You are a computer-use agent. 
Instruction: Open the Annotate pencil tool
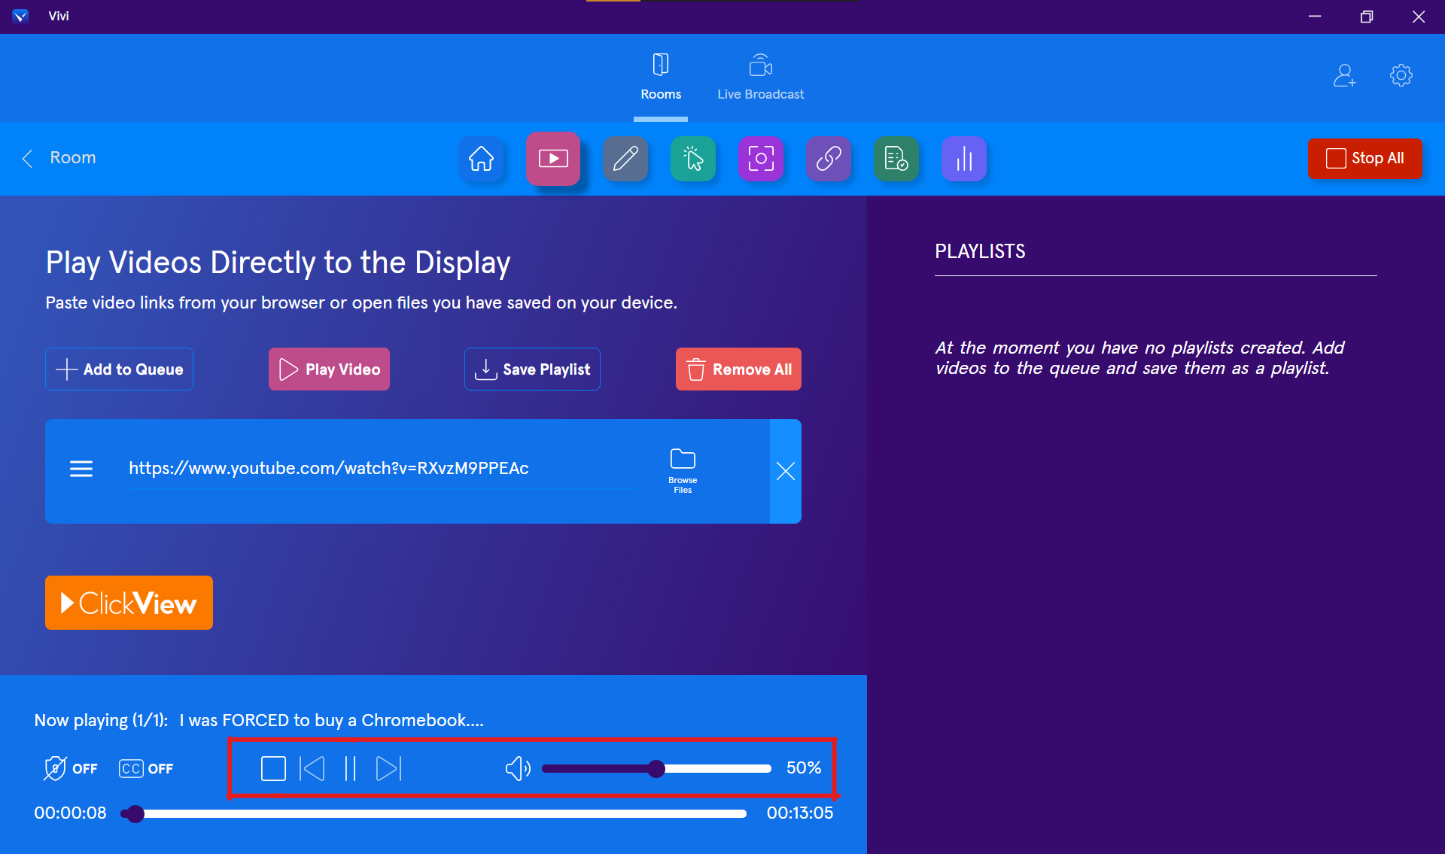click(x=625, y=159)
